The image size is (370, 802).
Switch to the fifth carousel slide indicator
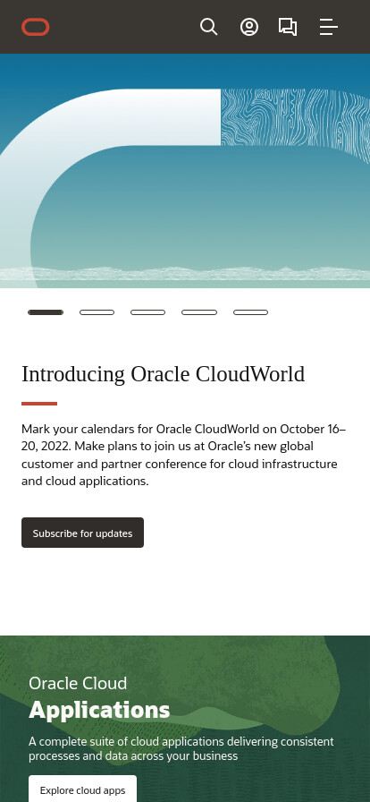250,312
